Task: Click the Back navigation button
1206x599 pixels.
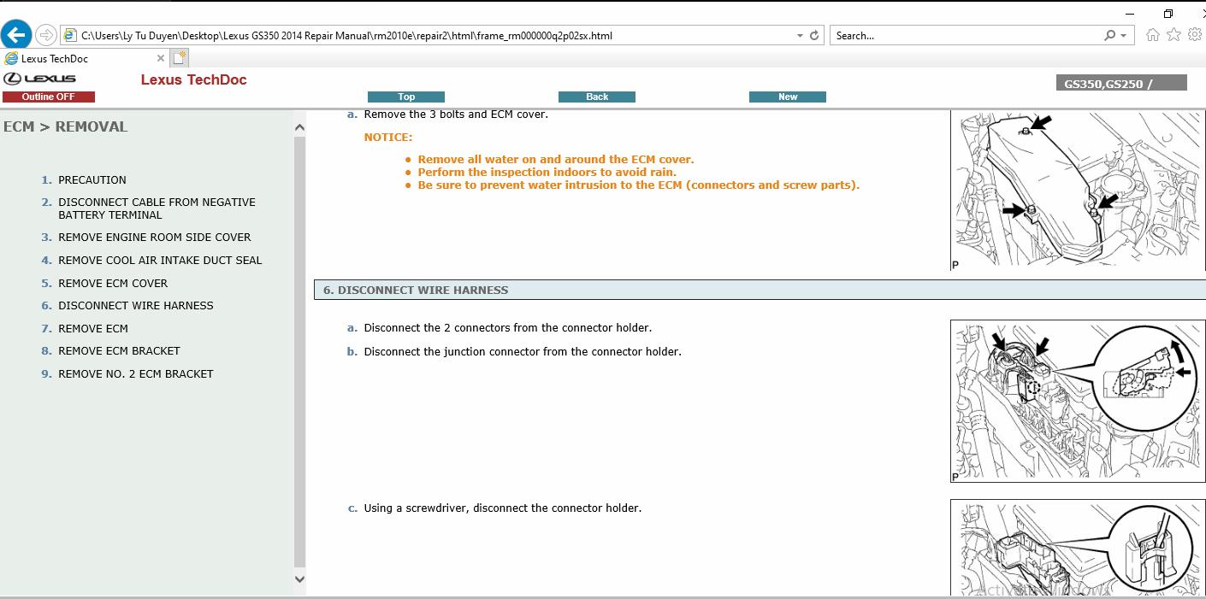Action: pyautogui.click(x=597, y=97)
